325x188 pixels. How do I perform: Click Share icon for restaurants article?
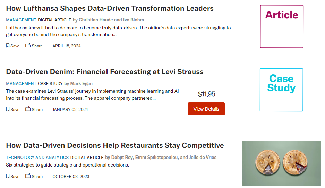(x=28, y=176)
